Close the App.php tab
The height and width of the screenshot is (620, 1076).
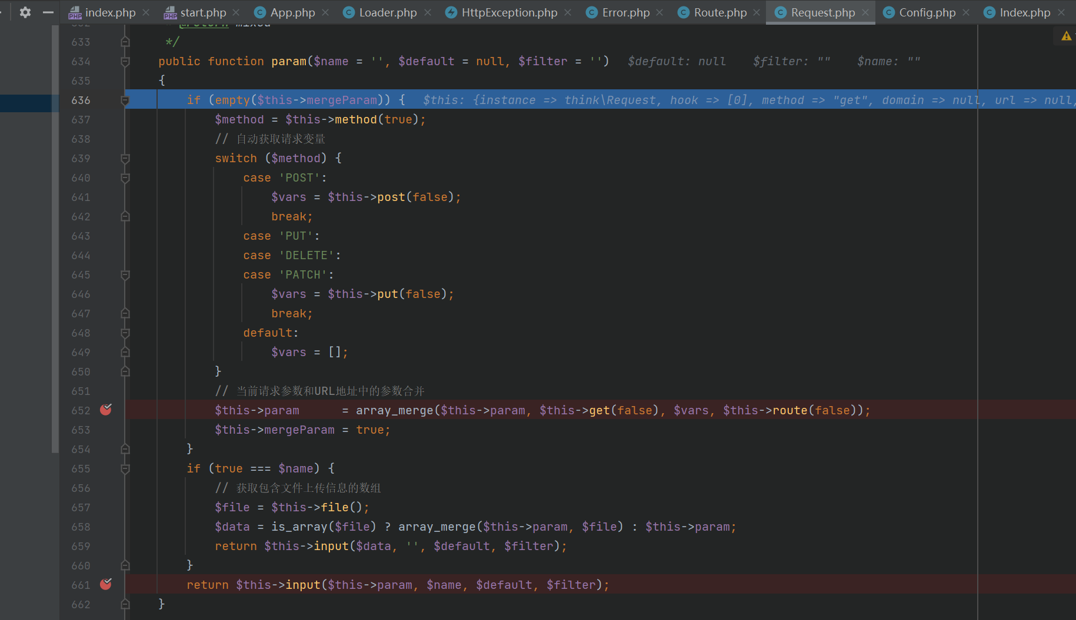325,12
